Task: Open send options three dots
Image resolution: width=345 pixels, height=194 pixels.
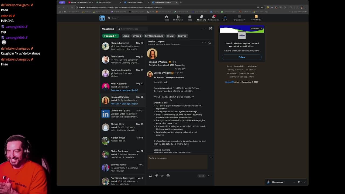Action: [210, 176]
